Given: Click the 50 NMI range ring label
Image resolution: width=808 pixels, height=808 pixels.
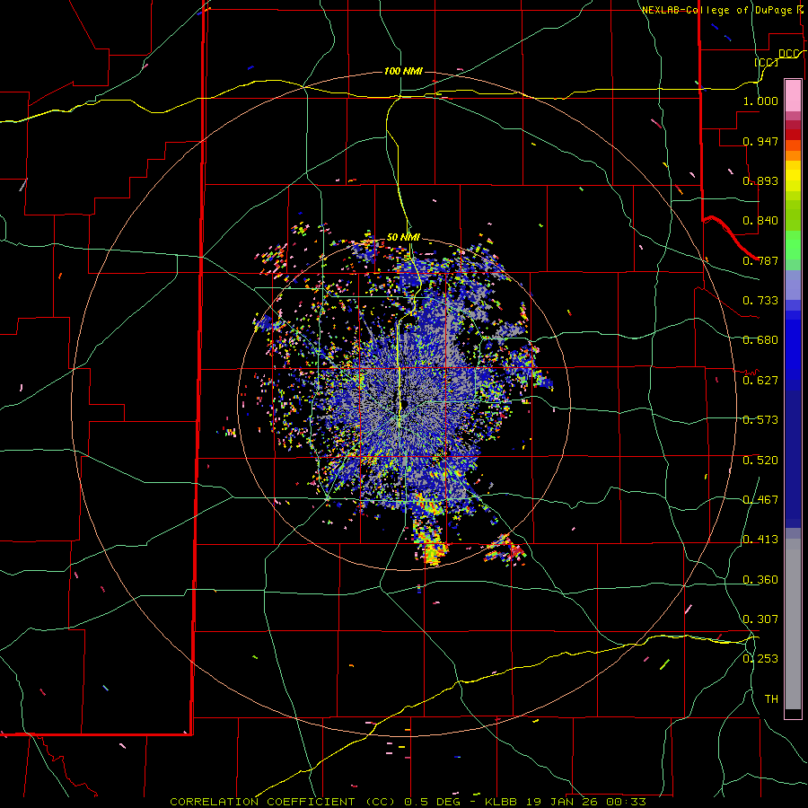Looking at the screenshot, I should 403,237.
